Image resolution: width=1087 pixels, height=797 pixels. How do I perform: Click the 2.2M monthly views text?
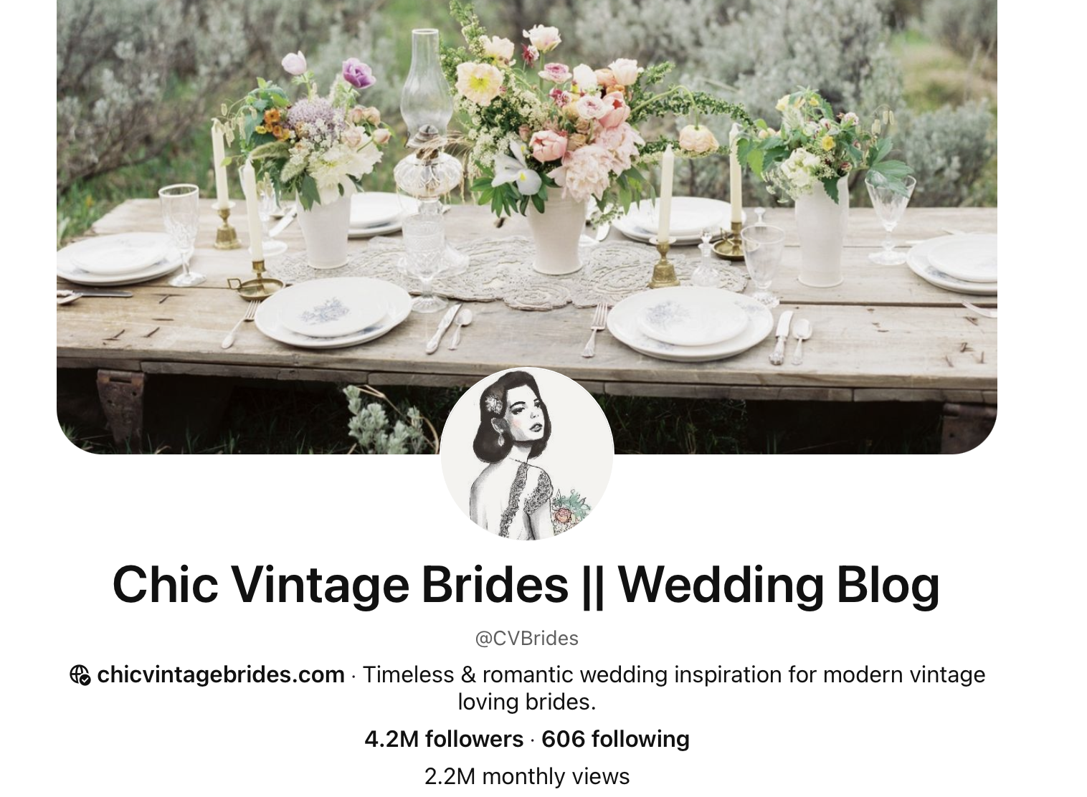[527, 776]
